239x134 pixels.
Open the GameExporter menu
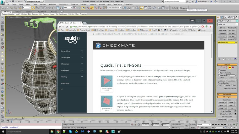point(117,4)
